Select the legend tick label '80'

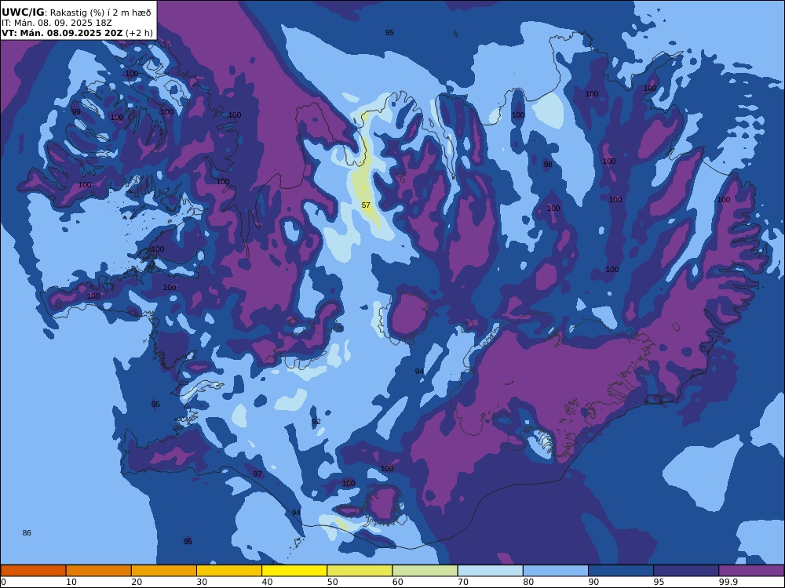point(528,582)
